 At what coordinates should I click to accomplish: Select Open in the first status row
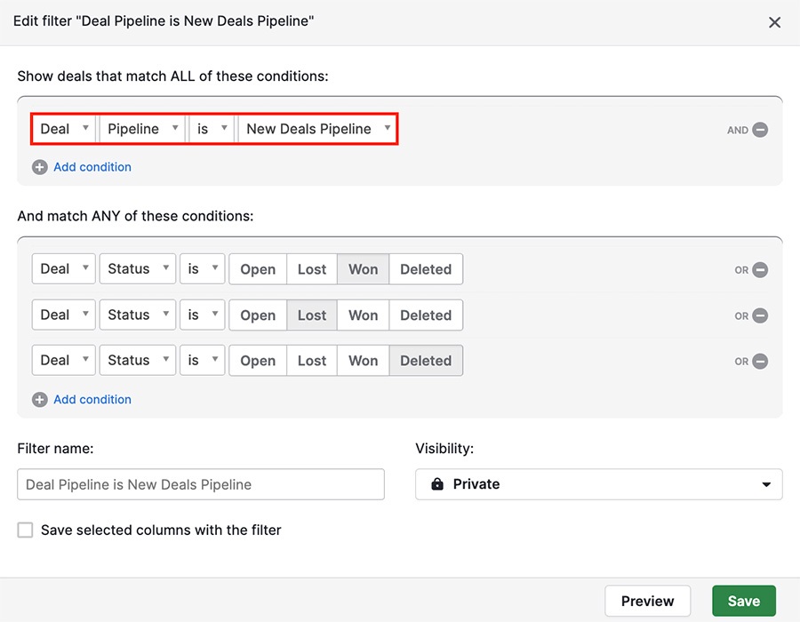pyautogui.click(x=257, y=269)
